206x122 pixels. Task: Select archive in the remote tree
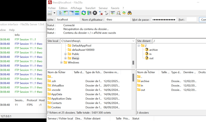[153, 50]
